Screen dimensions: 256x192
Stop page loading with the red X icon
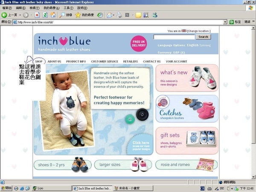pyautogui.click(x=37, y=15)
